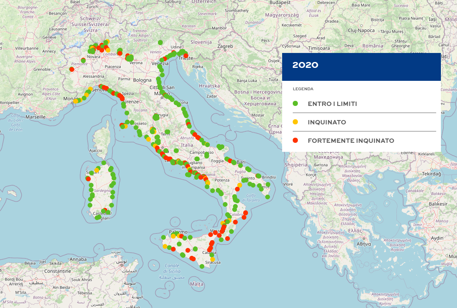Select the isolated green marker north of Udine

click(x=160, y=42)
